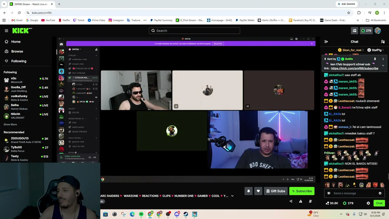Click the browser Back arrow
Image resolution: width=389 pixels, height=219 pixels.
[5, 13]
